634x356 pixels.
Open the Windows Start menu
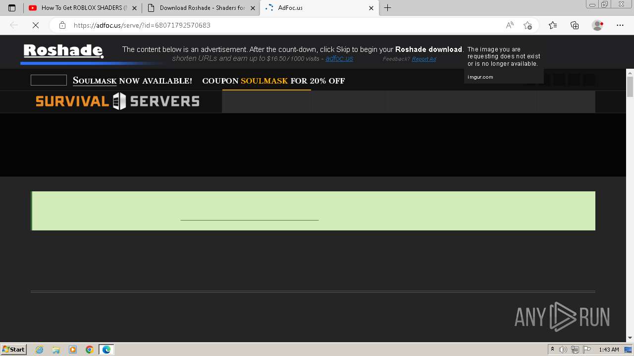(13, 349)
